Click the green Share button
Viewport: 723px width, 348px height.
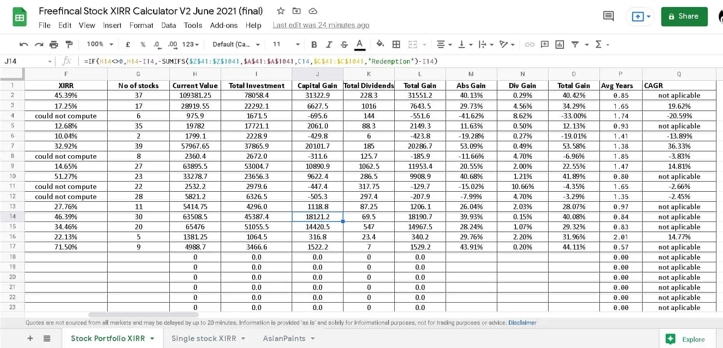684,16
